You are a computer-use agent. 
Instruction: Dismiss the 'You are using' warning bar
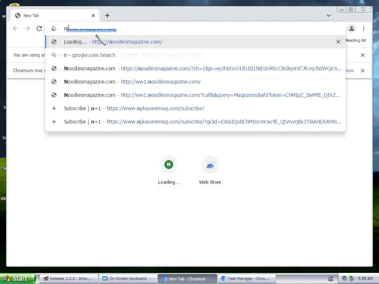pos(363,55)
